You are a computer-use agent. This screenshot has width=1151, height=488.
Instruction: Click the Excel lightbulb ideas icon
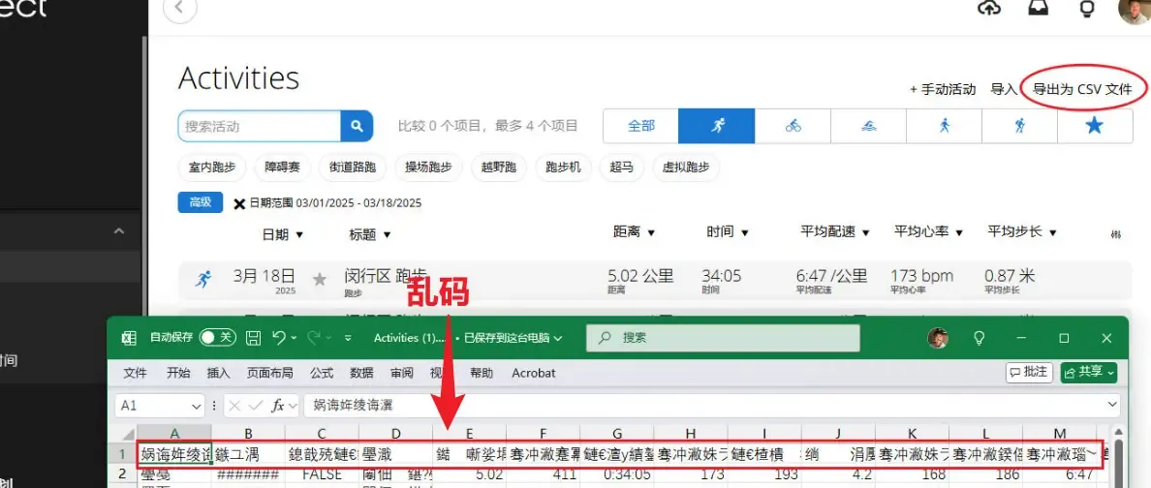(979, 338)
